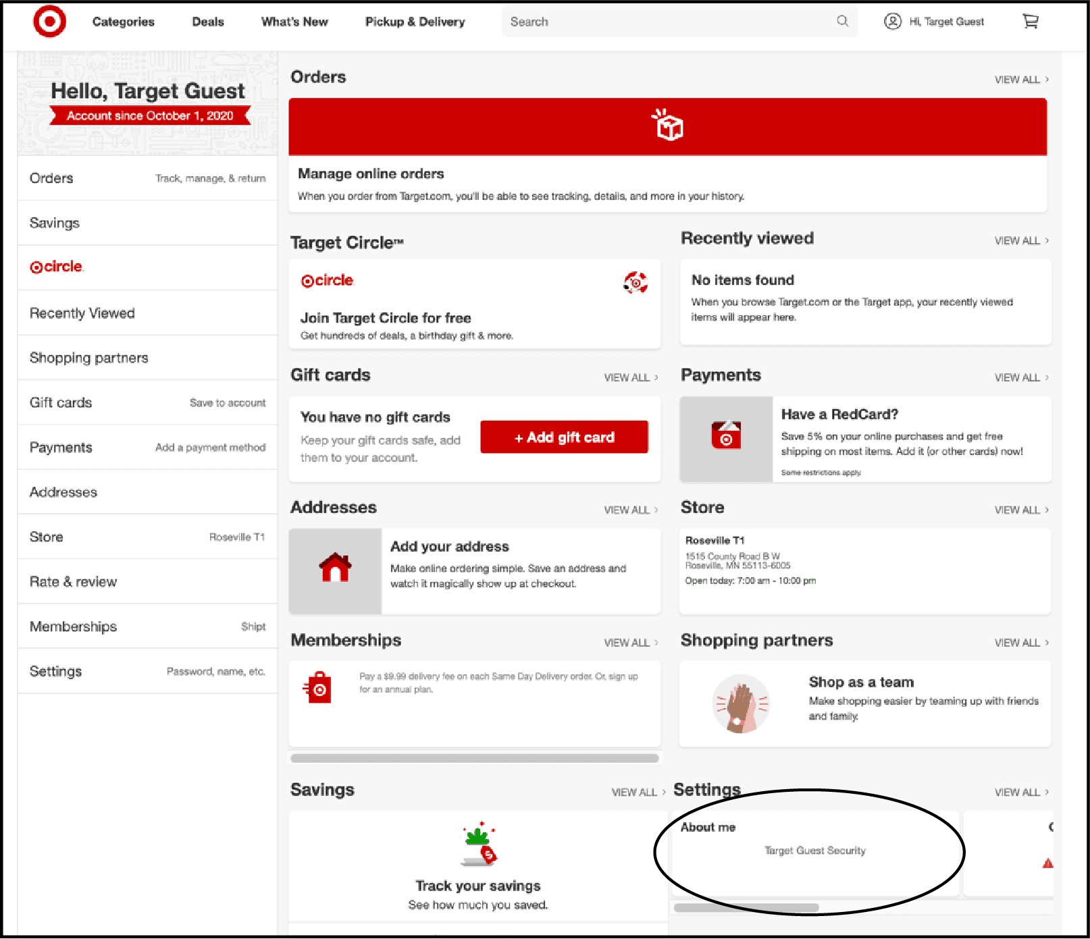This screenshot has width=1090, height=939.
Task: Click the Settings horizontal scrollbar
Action: pos(746,907)
